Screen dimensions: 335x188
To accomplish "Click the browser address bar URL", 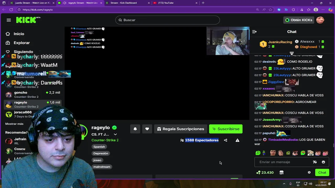I will (x=38, y=10).
